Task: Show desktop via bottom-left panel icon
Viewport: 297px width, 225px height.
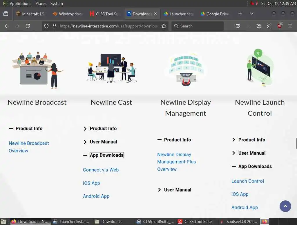Action: point(3,222)
